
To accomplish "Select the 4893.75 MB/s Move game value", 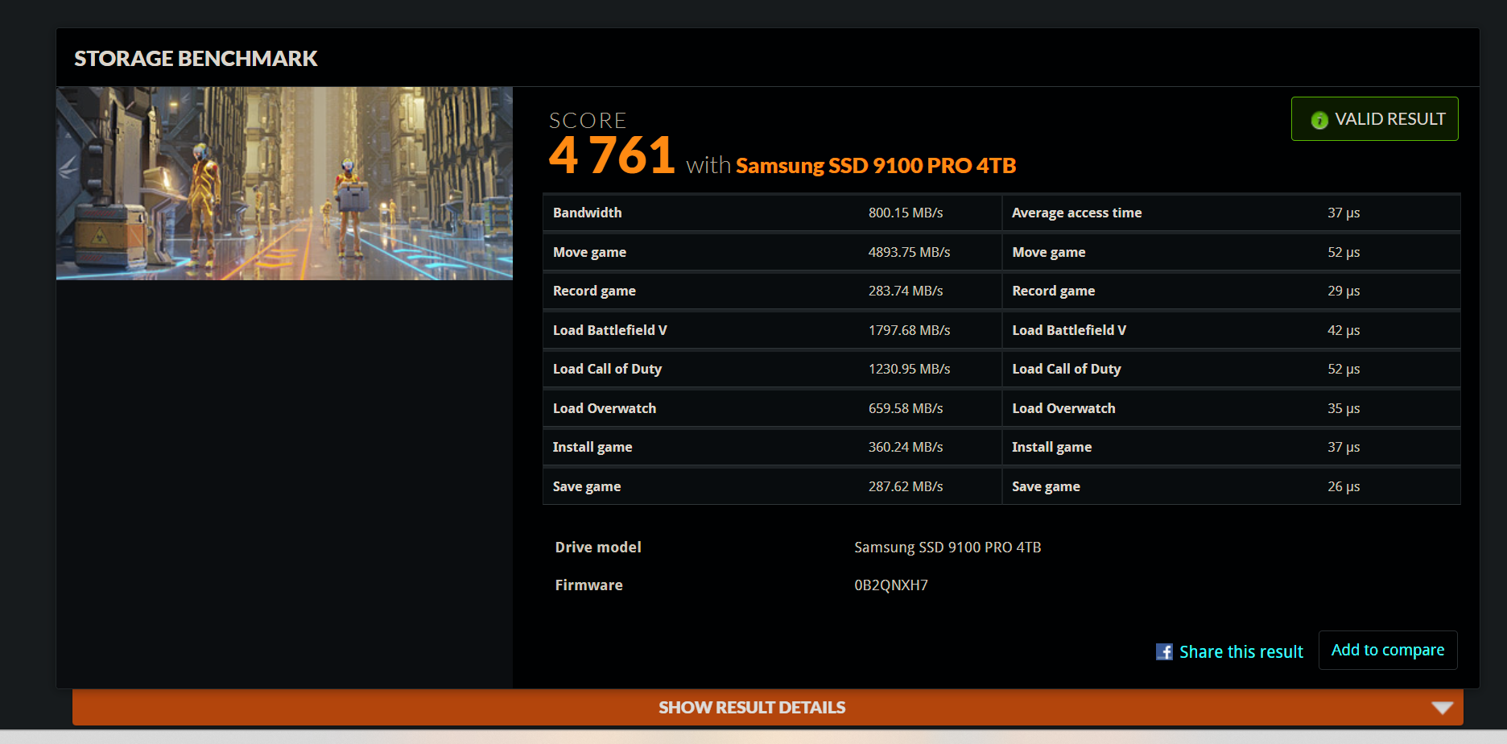I will point(909,252).
